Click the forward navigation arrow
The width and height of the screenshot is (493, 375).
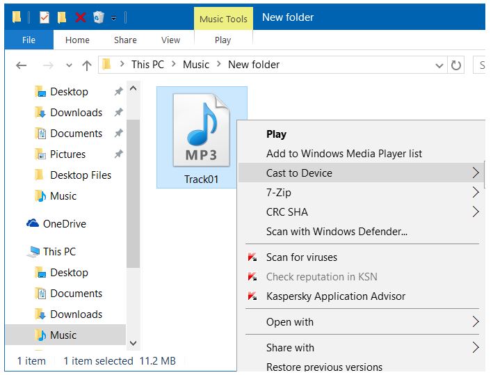coord(48,65)
